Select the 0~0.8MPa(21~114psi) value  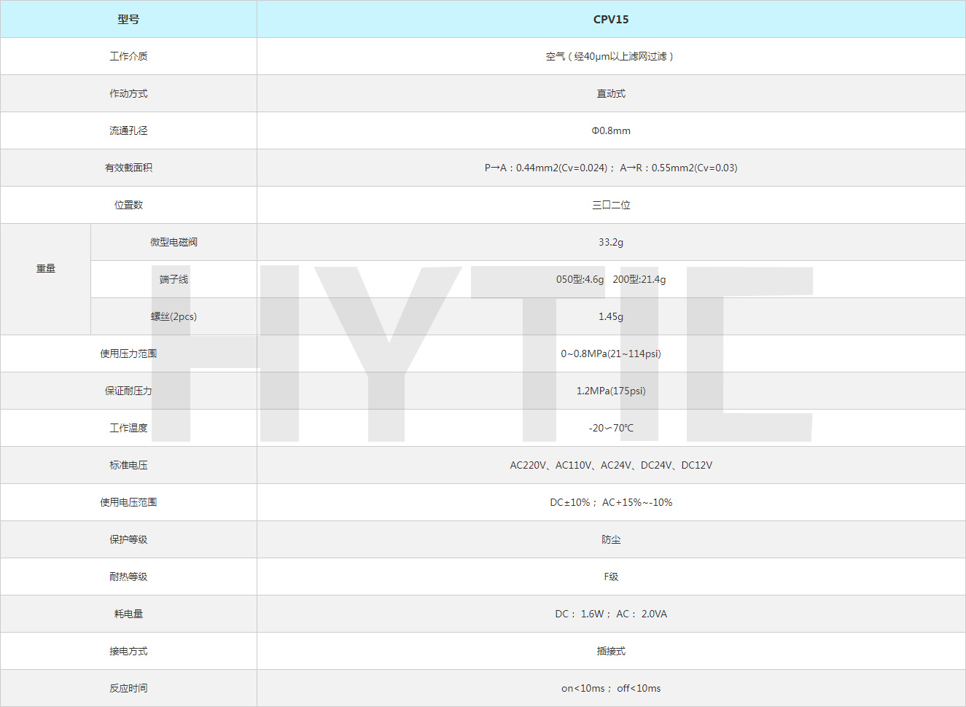[x=611, y=353]
